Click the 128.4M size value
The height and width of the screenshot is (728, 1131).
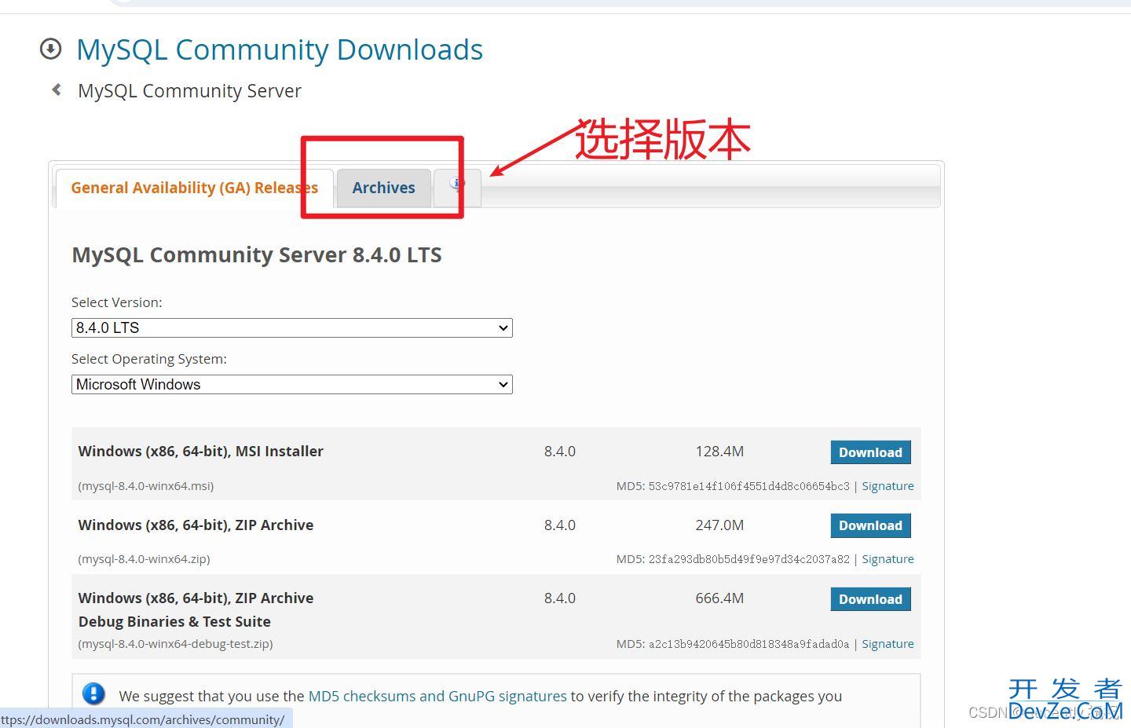tap(719, 452)
